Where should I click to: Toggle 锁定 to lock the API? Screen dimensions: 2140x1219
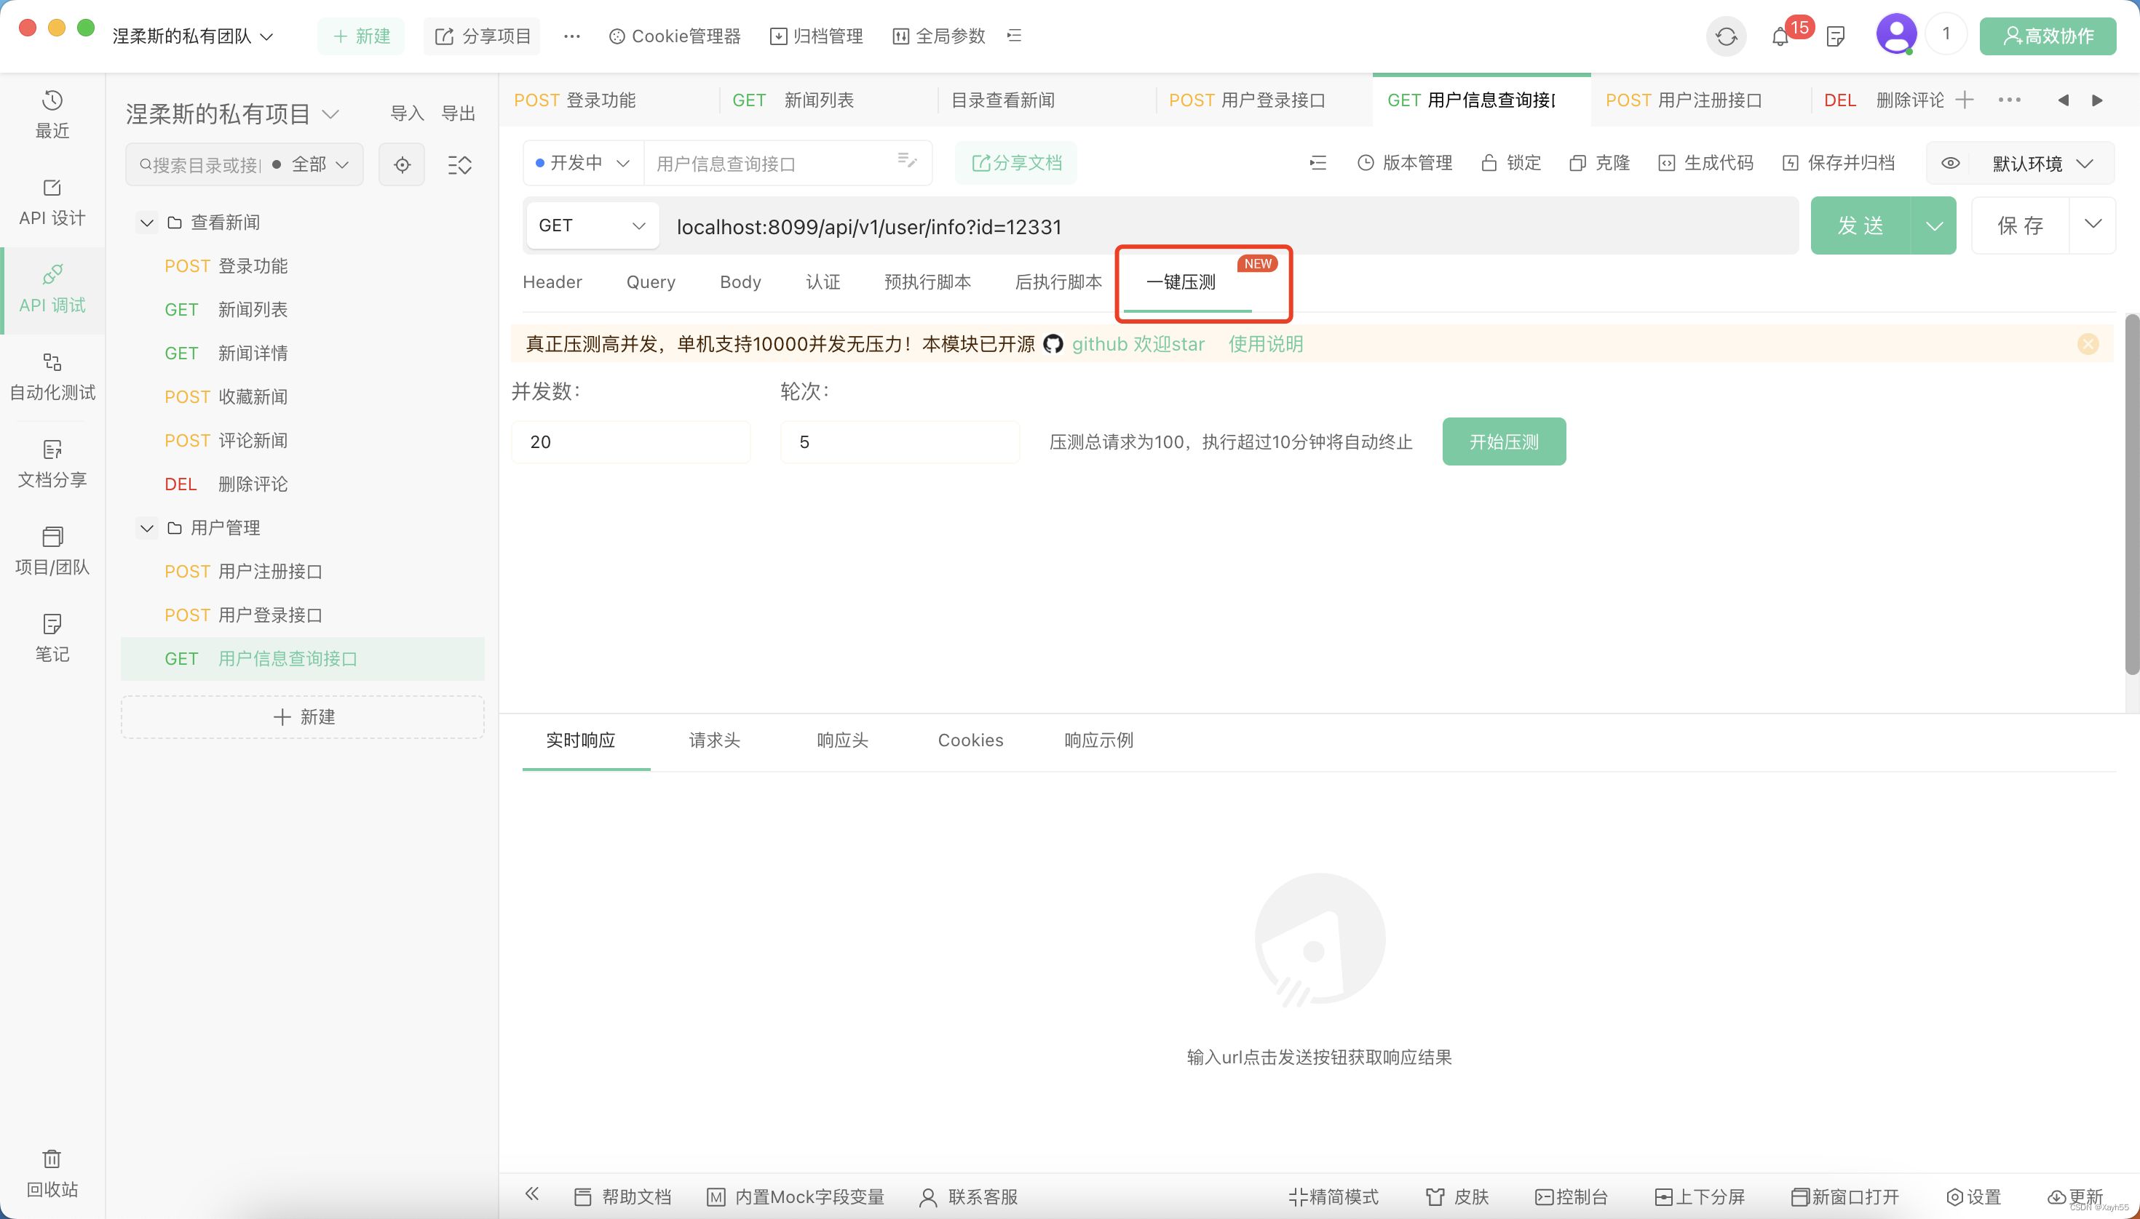click(1510, 162)
